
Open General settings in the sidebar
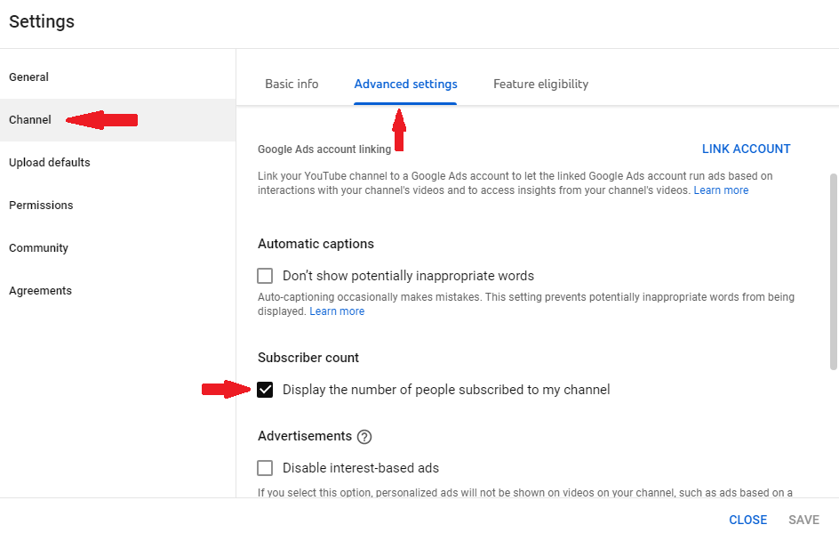tap(29, 77)
